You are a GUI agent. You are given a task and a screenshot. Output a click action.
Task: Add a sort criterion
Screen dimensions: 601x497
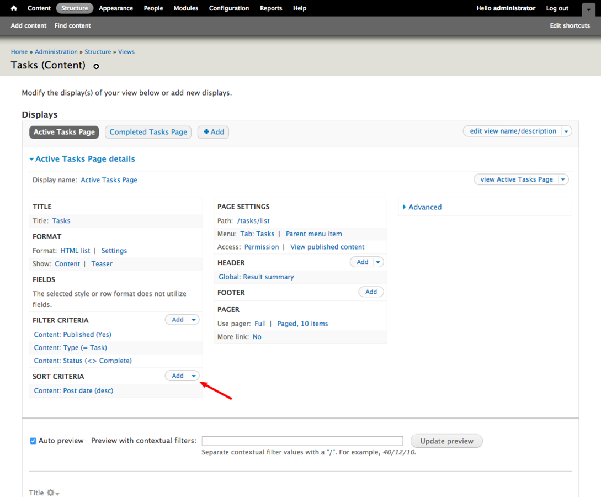pyautogui.click(x=178, y=376)
